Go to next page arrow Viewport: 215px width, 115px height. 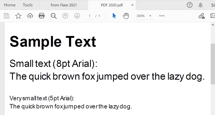click(77, 16)
